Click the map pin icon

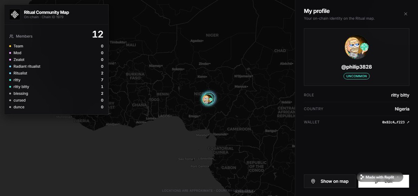tap(313, 181)
